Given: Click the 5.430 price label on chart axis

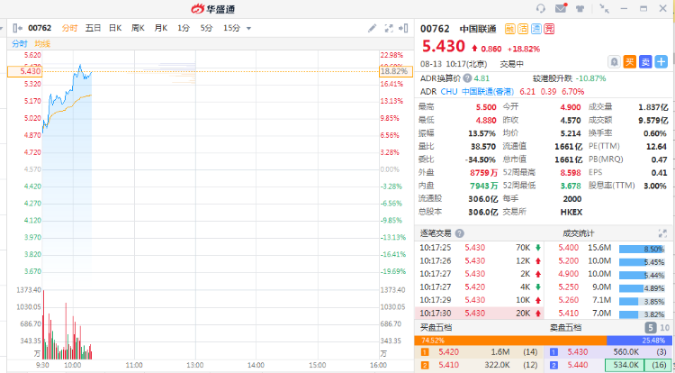Looking at the screenshot, I should point(24,71).
